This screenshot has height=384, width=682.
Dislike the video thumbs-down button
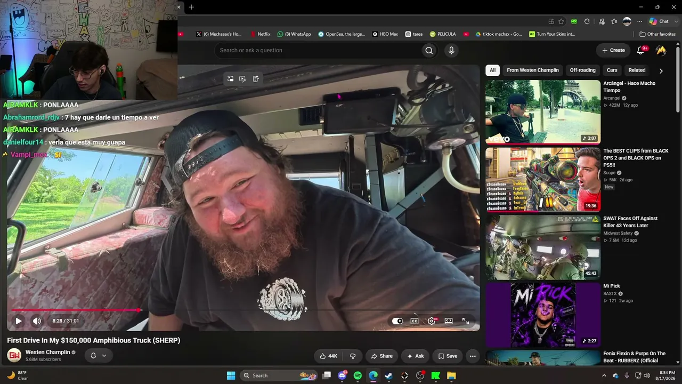click(353, 356)
